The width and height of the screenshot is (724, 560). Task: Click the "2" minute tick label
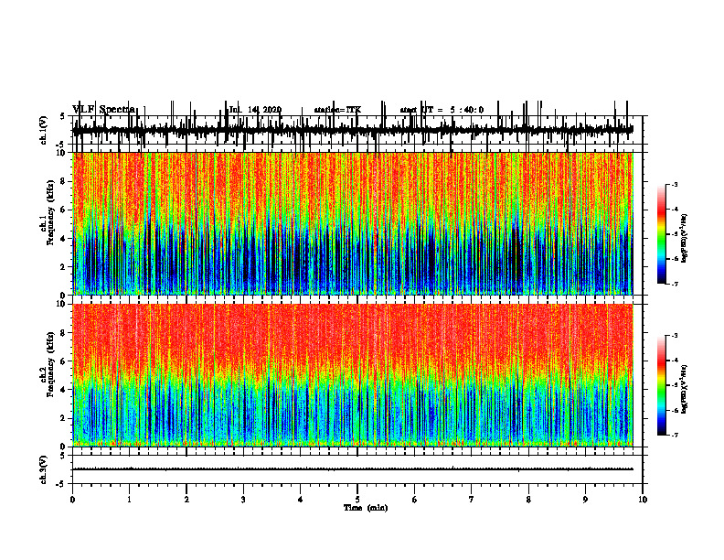(186, 500)
